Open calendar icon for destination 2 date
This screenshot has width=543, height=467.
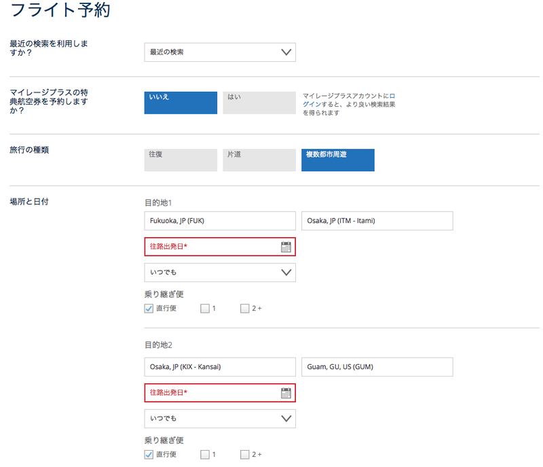[286, 393]
